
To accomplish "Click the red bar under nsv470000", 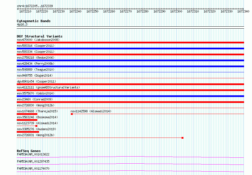I will [130, 43].
